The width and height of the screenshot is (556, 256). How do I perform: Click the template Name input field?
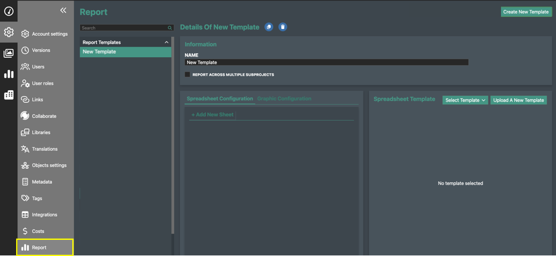point(326,62)
